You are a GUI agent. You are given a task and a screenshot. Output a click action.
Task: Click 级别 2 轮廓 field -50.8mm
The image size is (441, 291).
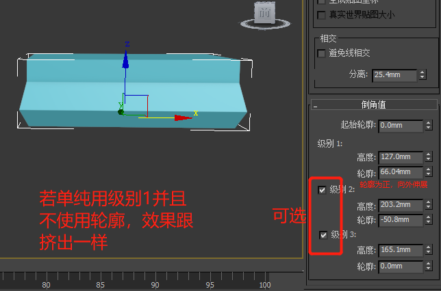(401, 220)
